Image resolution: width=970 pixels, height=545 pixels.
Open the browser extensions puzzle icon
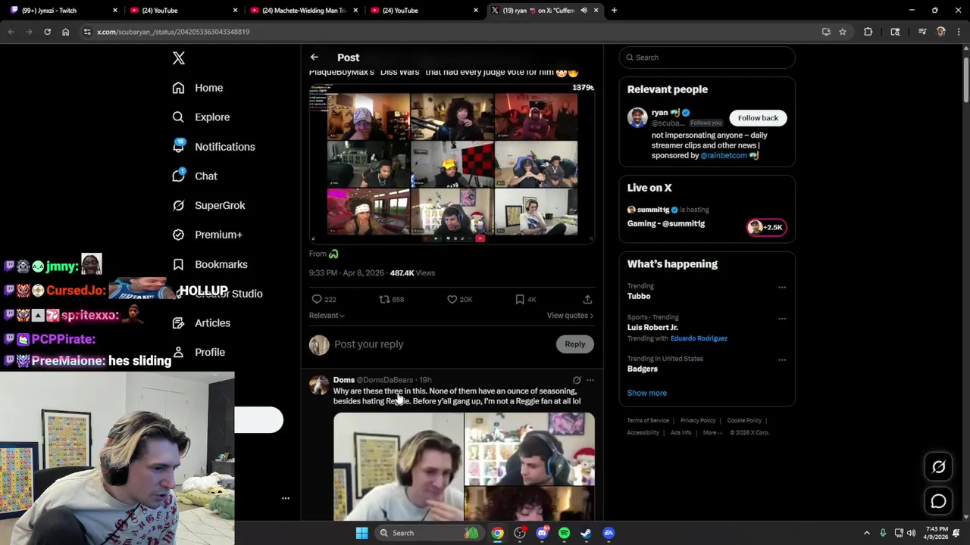[868, 32]
